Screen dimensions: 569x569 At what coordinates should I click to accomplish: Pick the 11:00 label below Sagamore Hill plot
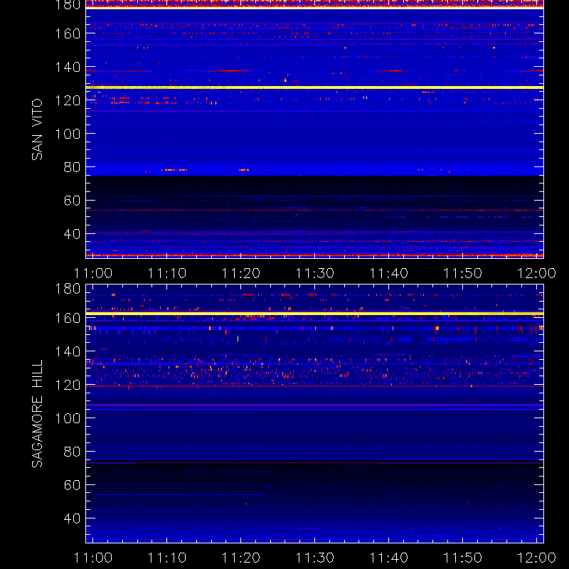[x=93, y=558]
